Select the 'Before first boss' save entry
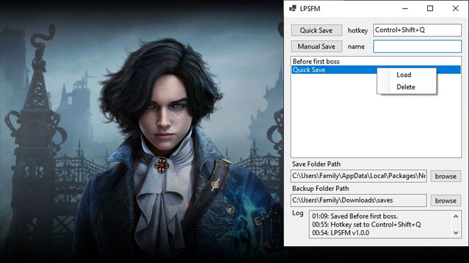Screen dimensions: 469x263 (376, 62)
